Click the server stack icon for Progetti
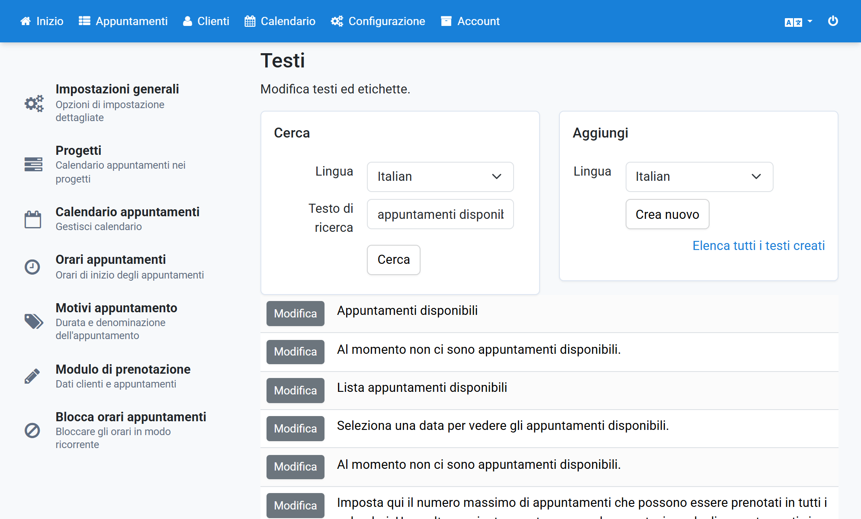 coord(33,164)
